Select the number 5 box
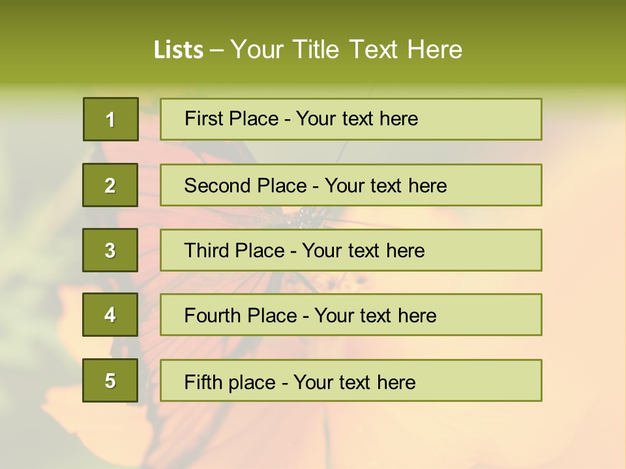This screenshot has width=626, height=469. (x=110, y=380)
